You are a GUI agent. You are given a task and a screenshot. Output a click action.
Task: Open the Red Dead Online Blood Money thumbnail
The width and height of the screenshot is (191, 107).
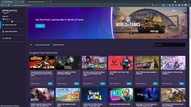(42, 63)
